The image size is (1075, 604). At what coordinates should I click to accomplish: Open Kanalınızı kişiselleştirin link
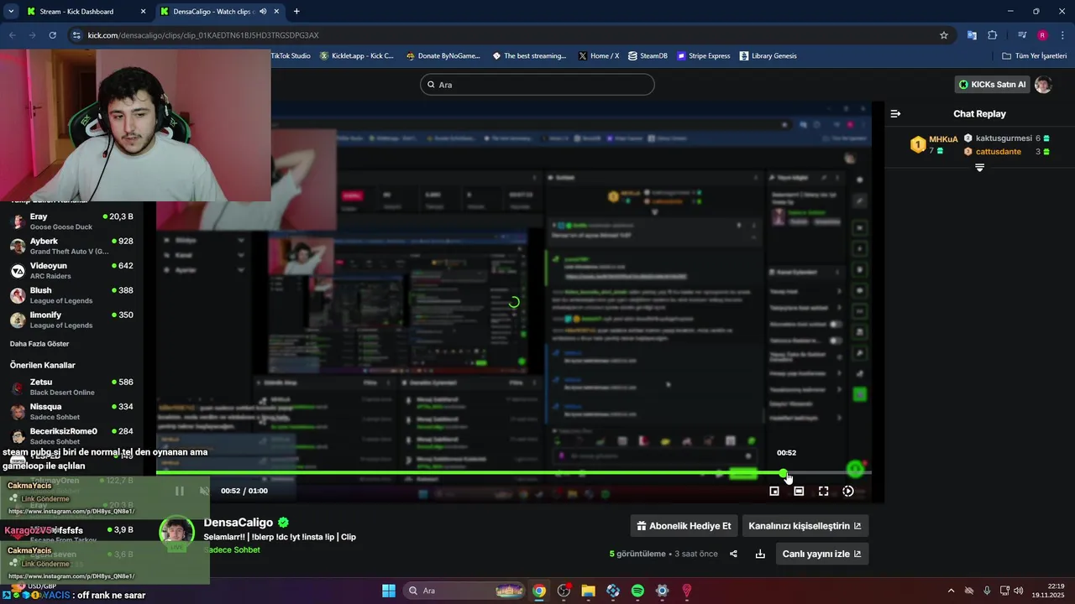point(805,526)
